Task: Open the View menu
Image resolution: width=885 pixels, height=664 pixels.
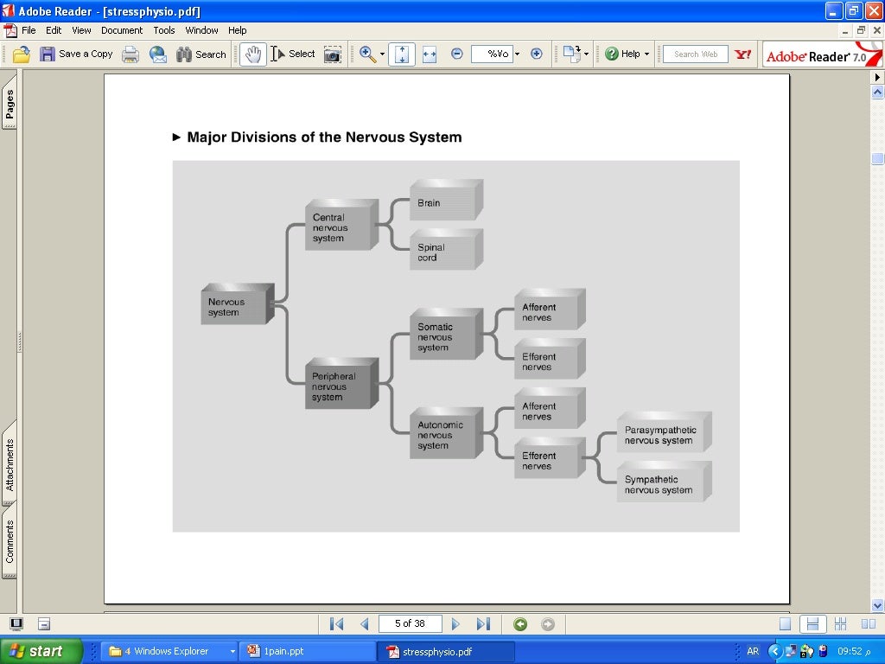Action: (81, 30)
